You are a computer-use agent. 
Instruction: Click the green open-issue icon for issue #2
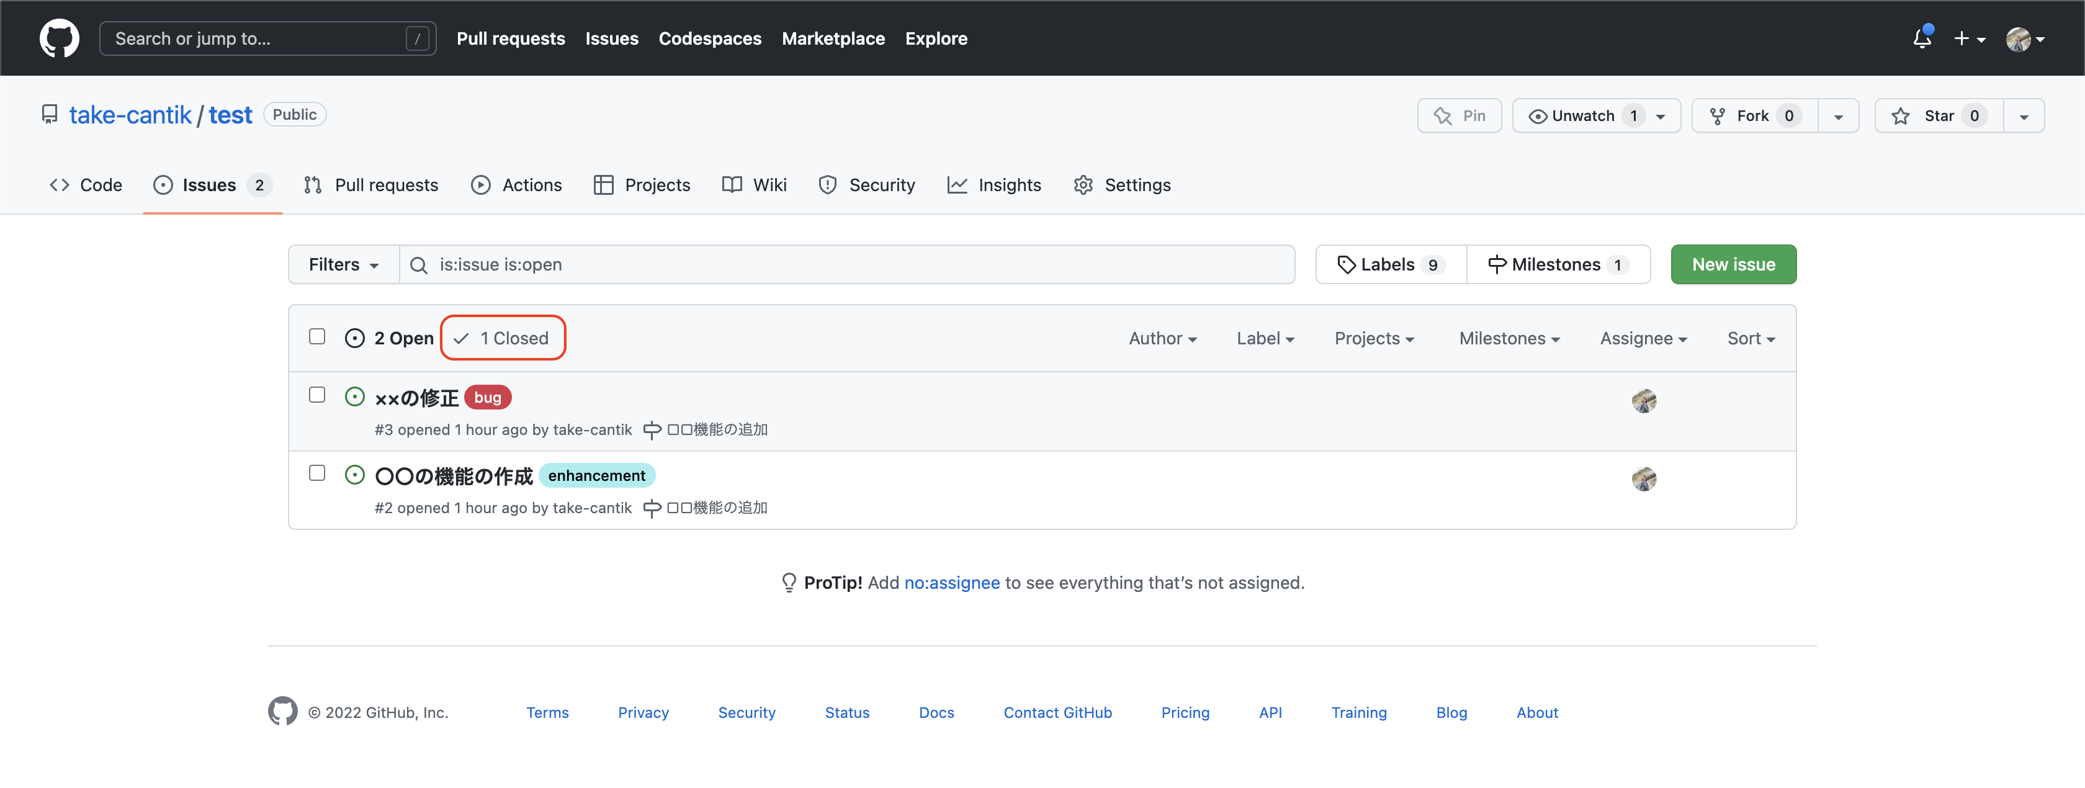(354, 475)
